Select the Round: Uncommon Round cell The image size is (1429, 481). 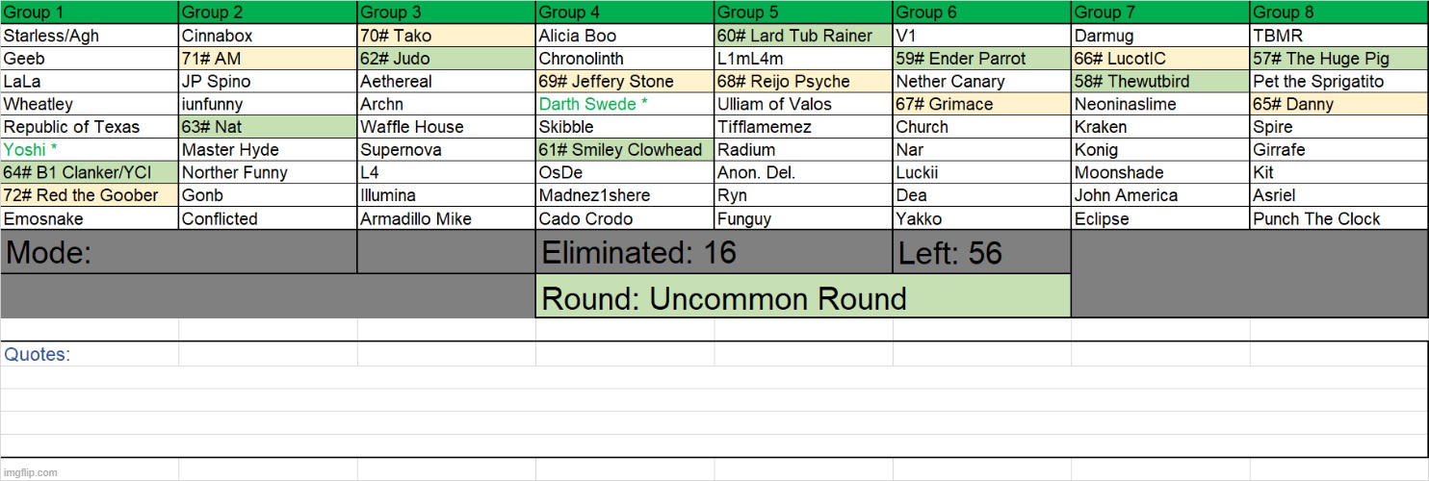tap(803, 297)
